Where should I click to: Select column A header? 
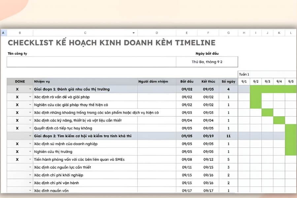3,33
